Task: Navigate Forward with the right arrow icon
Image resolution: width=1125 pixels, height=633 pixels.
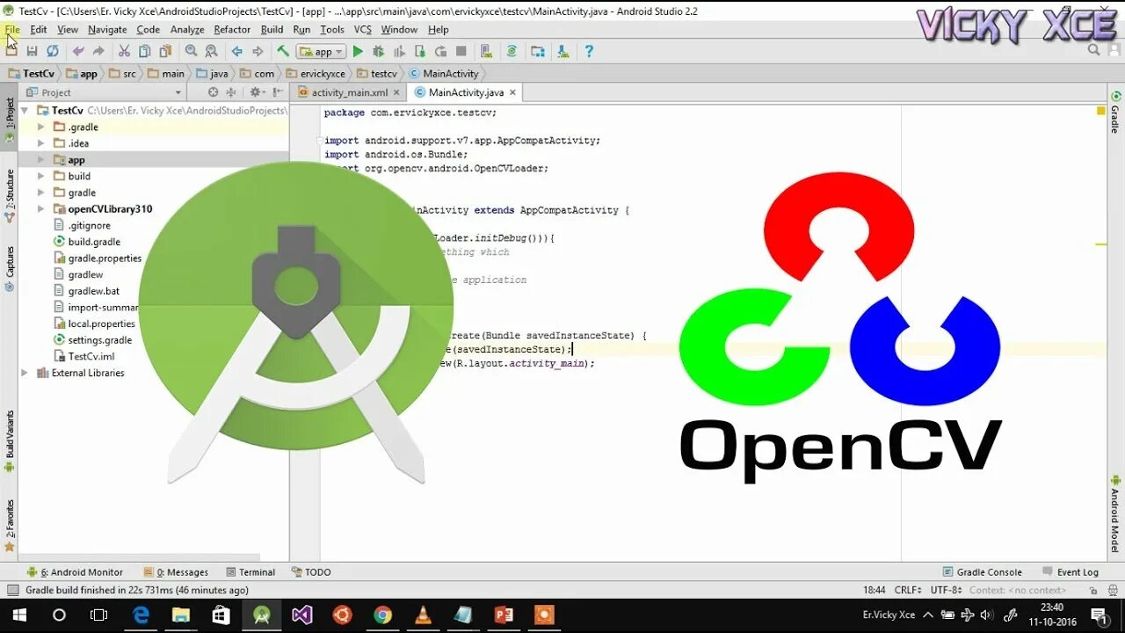Action: point(258,52)
